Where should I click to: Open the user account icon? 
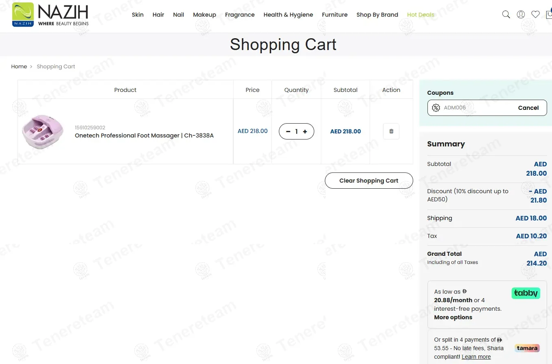coord(521,15)
